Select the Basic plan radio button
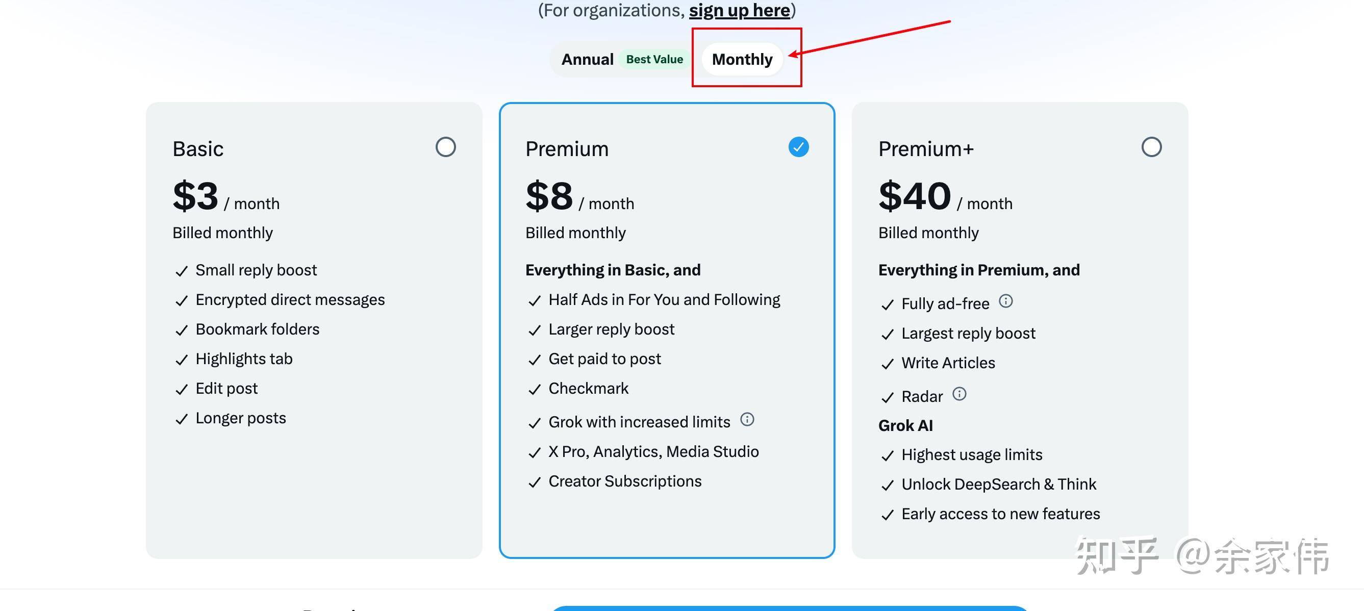The height and width of the screenshot is (611, 1364). click(x=445, y=147)
